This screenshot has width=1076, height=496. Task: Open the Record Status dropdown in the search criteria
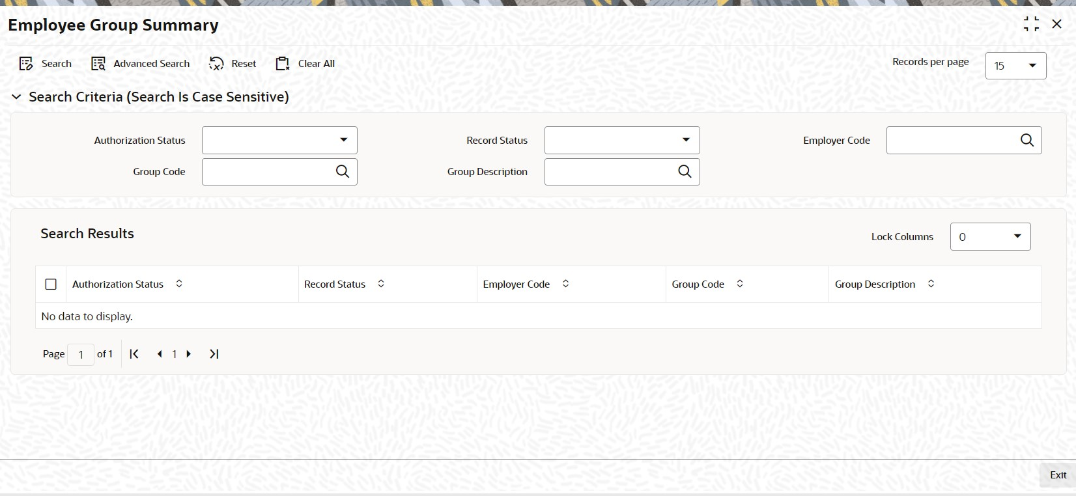622,141
